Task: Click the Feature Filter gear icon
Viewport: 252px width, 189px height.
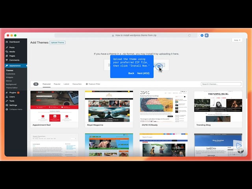Action: [x=87, y=84]
